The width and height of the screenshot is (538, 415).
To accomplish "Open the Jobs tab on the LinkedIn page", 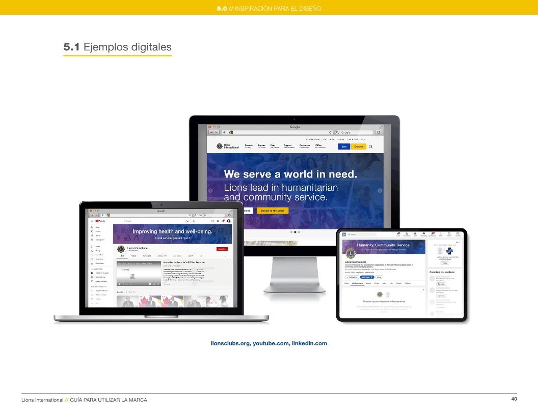I will pyautogui.click(x=384, y=283).
